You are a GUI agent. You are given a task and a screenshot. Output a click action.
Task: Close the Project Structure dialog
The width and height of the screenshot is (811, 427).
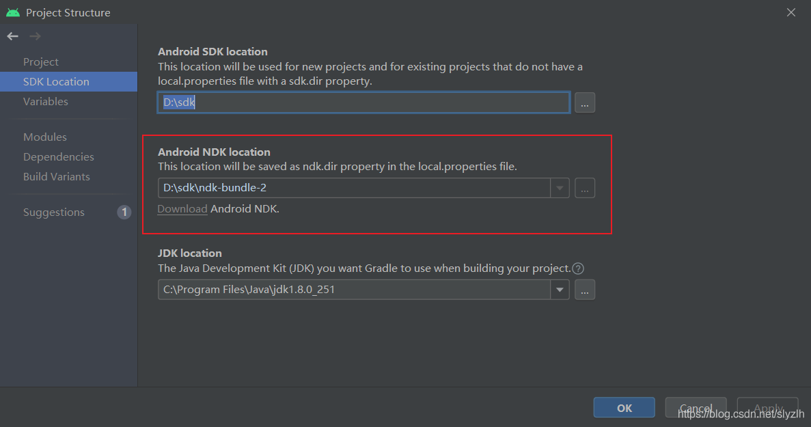791,12
